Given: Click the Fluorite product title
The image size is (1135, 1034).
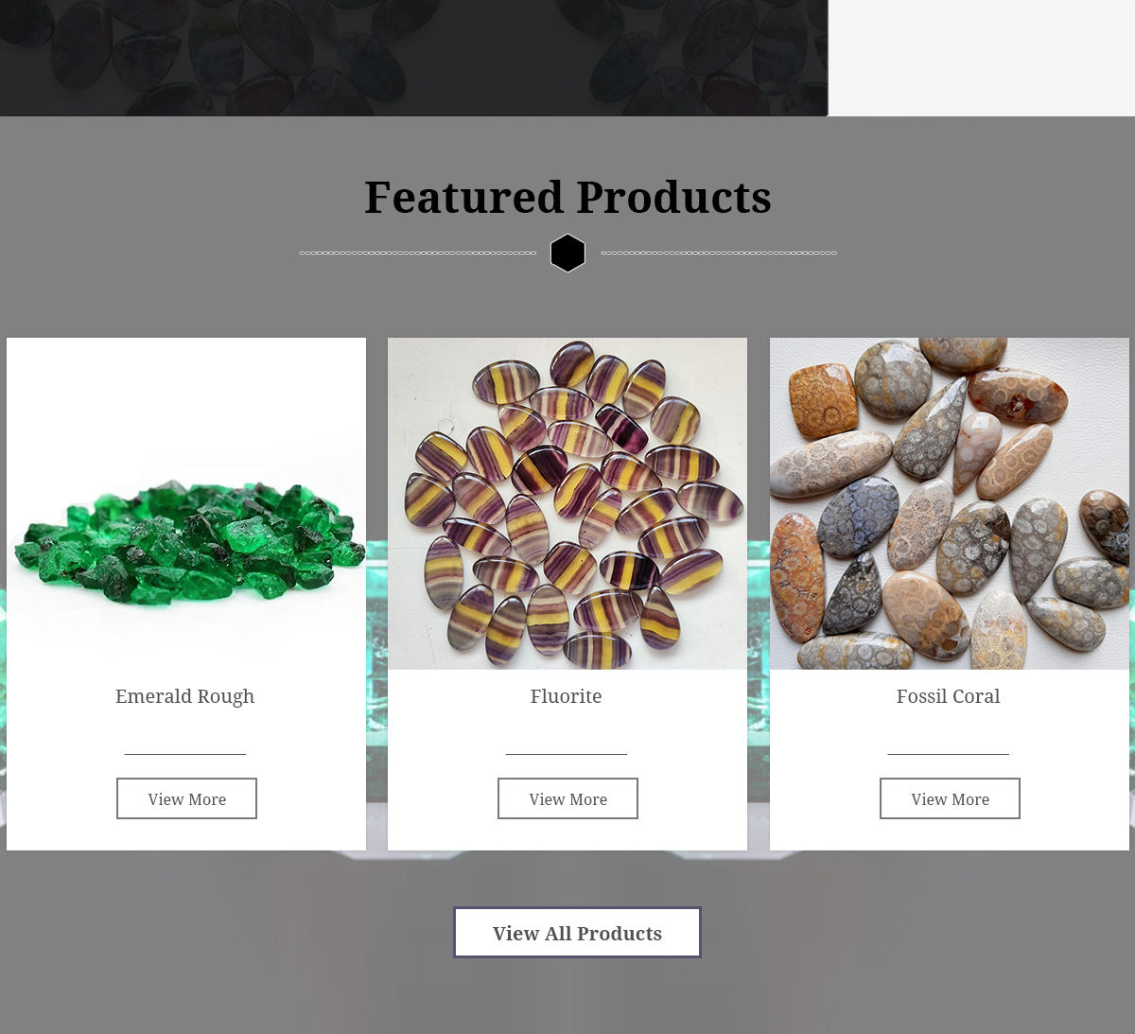Looking at the screenshot, I should tap(566, 696).
